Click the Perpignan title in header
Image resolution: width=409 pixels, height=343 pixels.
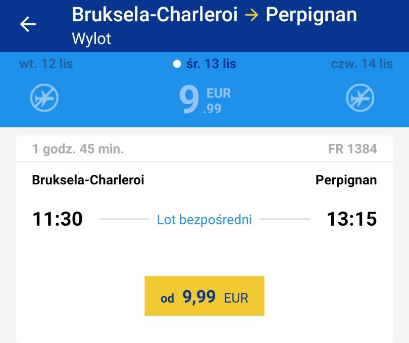click(x=311, y=16)
